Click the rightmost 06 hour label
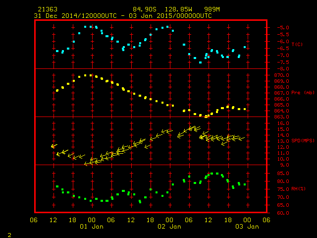The image size is (317, 238). [x=266, y=220]
